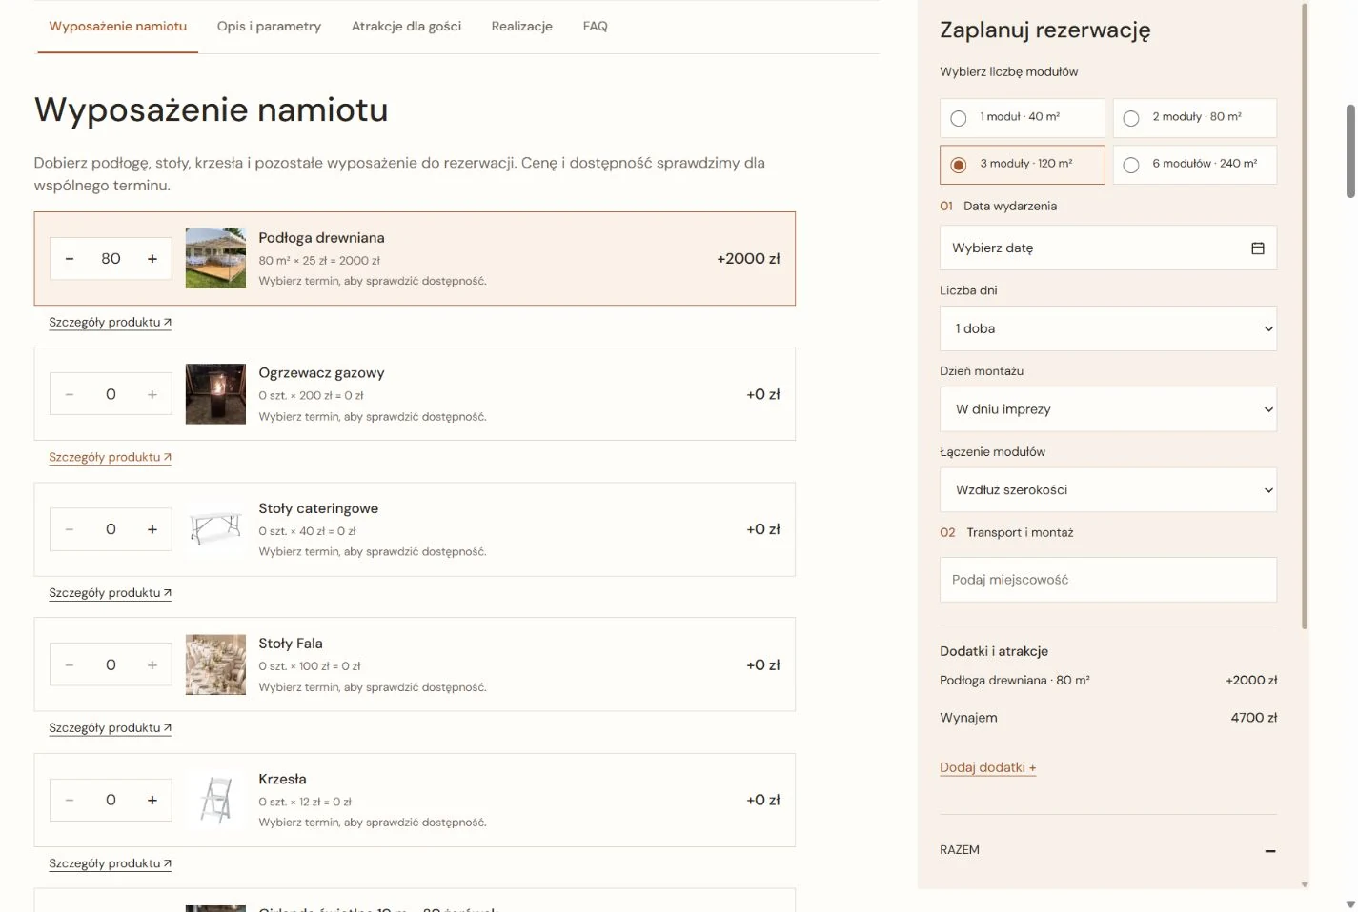Select the 1 moduł · 40 m² option
Image resolution: width=1358 pixels, height=912 pixels.
point(1023,118)
